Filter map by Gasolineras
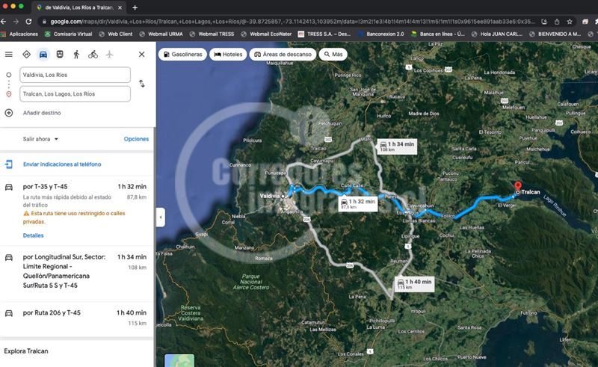The image size is (598, 367). tap(182, 55)
